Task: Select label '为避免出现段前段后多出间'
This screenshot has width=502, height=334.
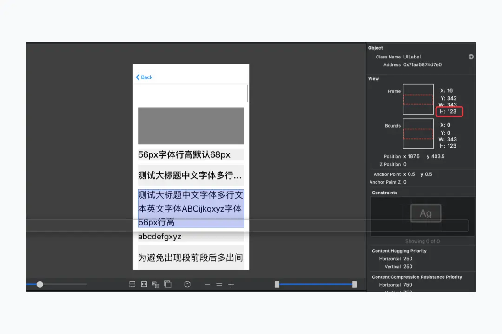Action: pos(191,257)
